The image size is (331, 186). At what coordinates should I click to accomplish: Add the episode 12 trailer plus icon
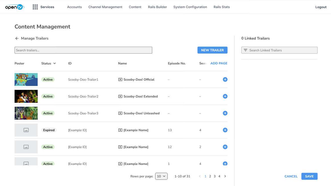[225, 147]
